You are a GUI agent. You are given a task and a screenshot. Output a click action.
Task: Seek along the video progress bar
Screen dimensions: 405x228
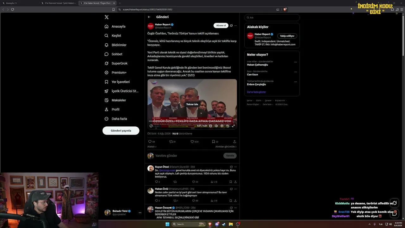coord(192,121)
